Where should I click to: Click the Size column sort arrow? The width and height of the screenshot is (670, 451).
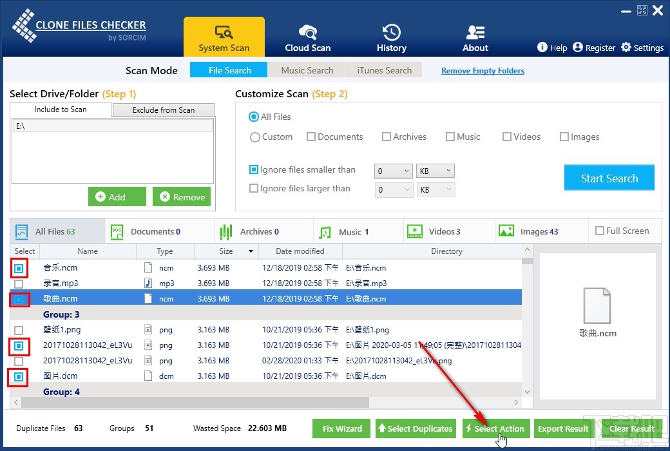(250, 251)
